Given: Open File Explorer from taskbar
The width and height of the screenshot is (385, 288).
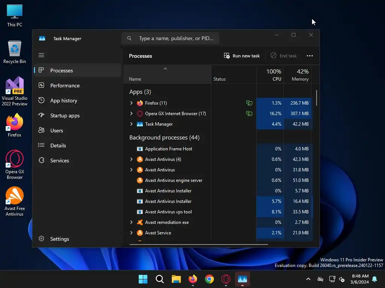Looking at the screenshot, I should coord(176,279).
